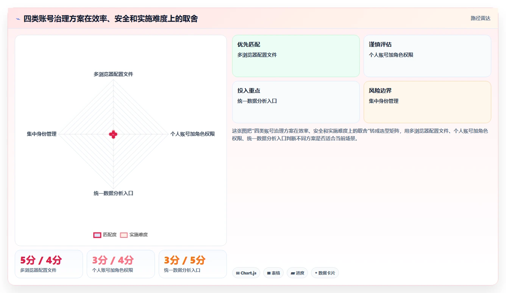The height and width of the screenshot is (293, 506).
Task: Click the description paragraph under the cards
Action: (360, 135)
